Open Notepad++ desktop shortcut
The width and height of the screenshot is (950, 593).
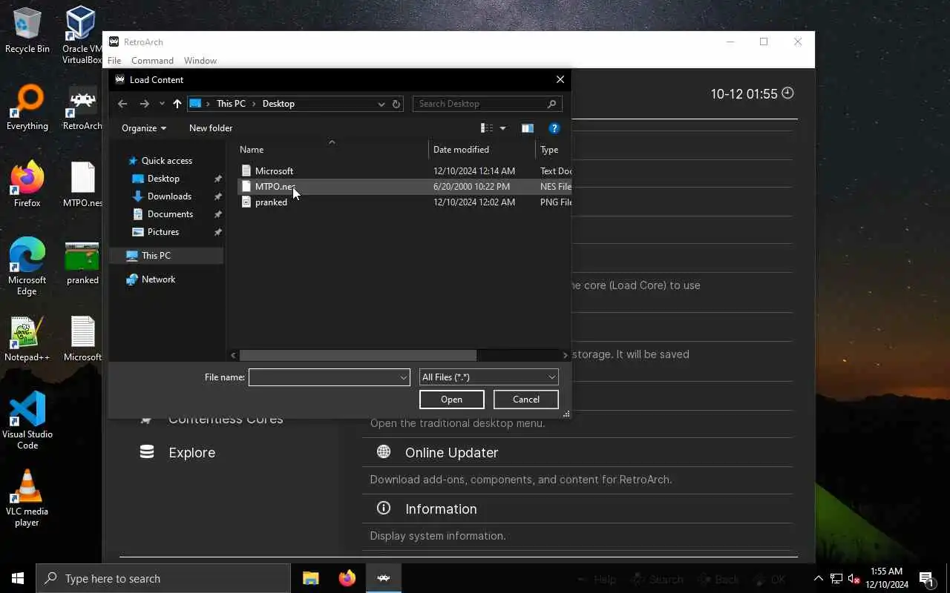coord(27,339)
